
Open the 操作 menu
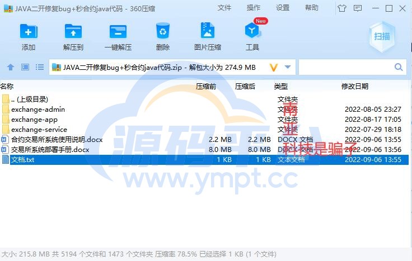[253, 8]
